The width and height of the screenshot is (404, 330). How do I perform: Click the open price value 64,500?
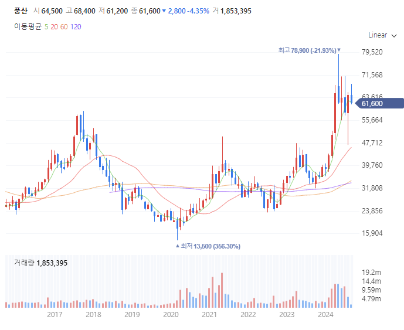click(52, 11)
